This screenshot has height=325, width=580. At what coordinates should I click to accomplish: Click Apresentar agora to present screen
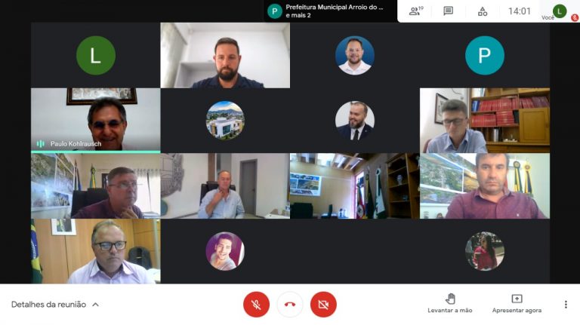point(517,304)
